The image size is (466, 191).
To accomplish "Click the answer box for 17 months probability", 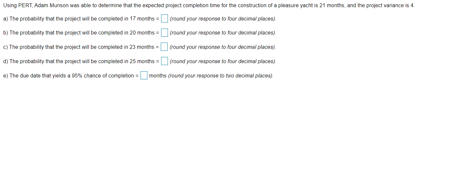I will coord(164,19).
